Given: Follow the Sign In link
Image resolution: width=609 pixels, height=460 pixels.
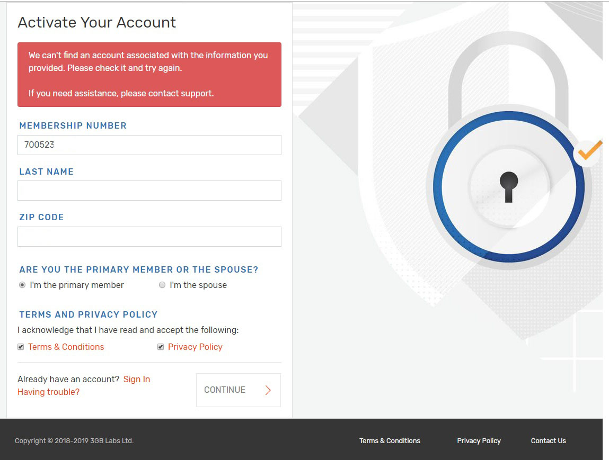Looking at the screenshot, I should point(137,379).
